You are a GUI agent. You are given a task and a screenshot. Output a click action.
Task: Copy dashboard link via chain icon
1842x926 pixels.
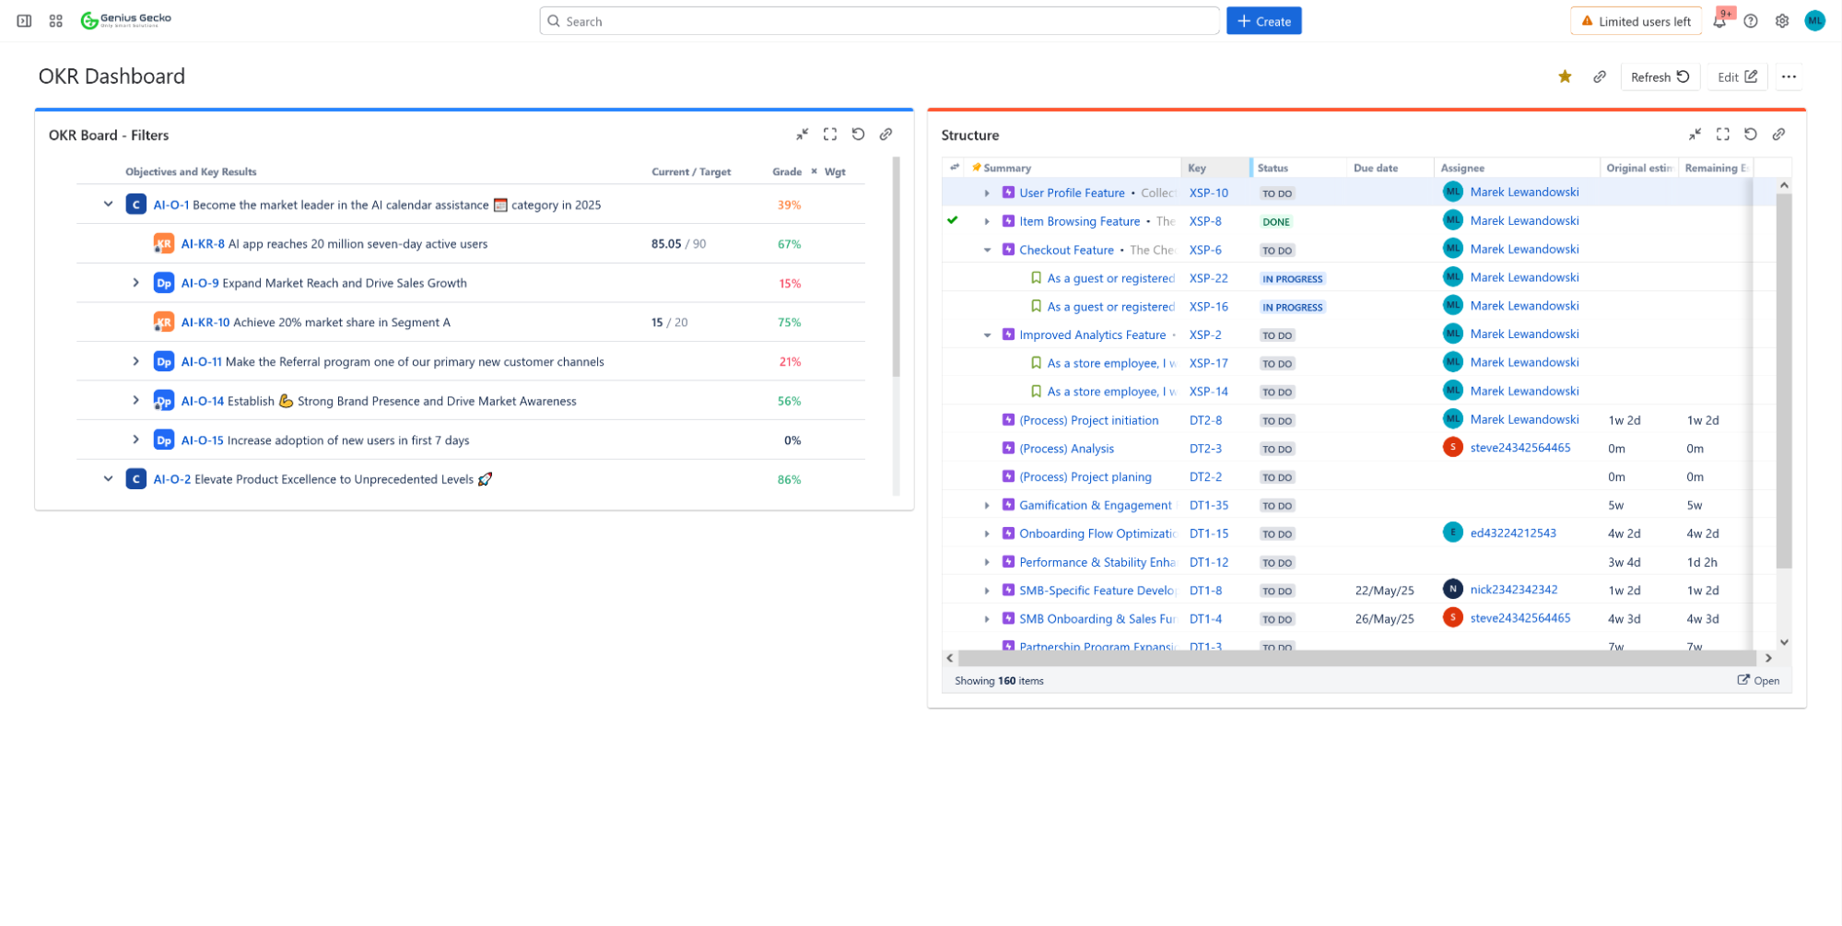click(1600, 76)
